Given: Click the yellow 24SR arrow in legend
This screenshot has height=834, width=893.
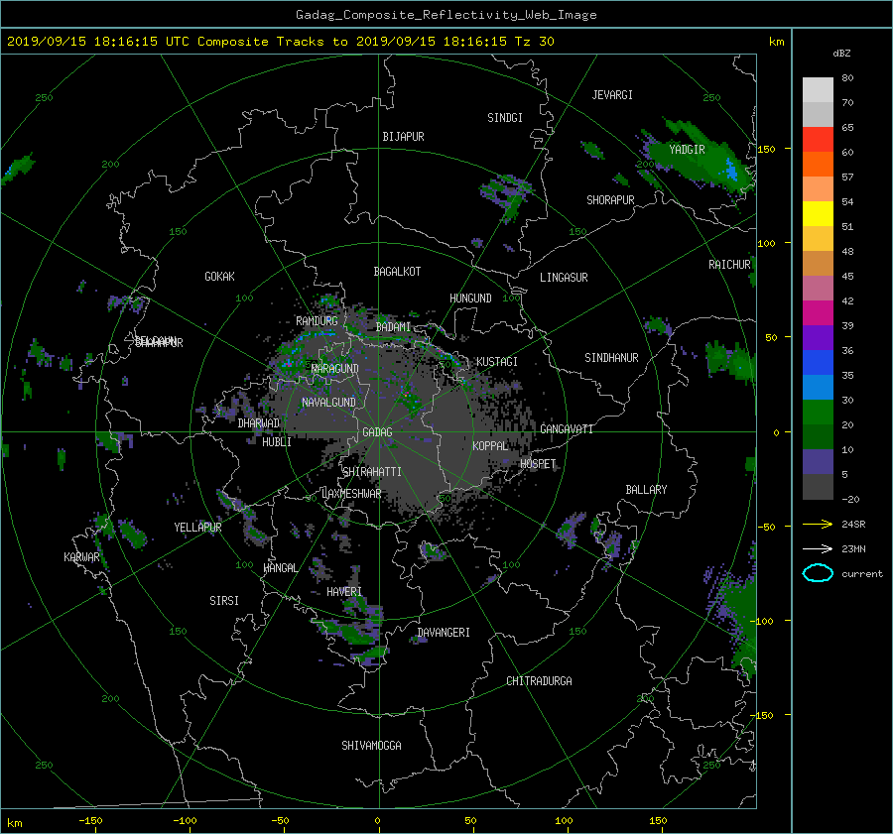Looking at the screenshot, I should point(818,525).
